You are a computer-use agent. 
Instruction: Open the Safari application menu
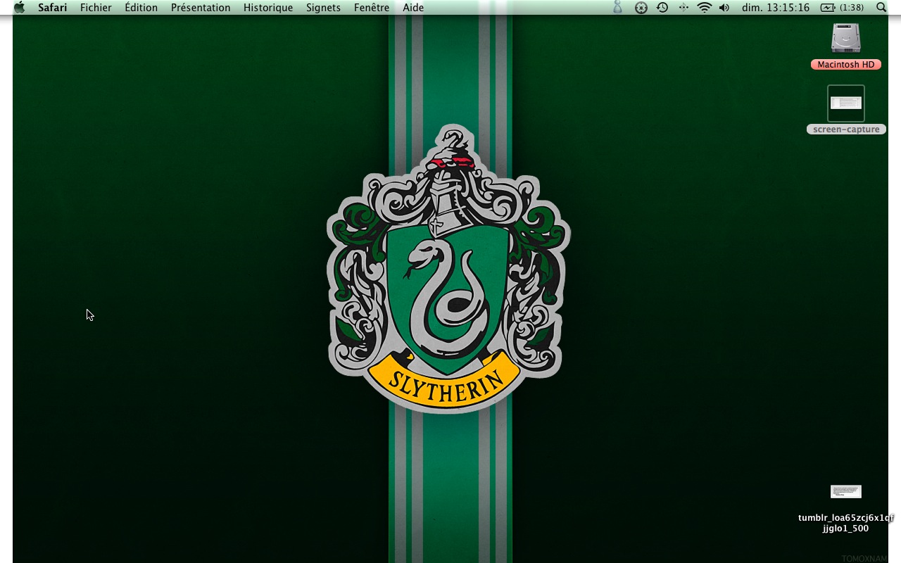point(52,8)
